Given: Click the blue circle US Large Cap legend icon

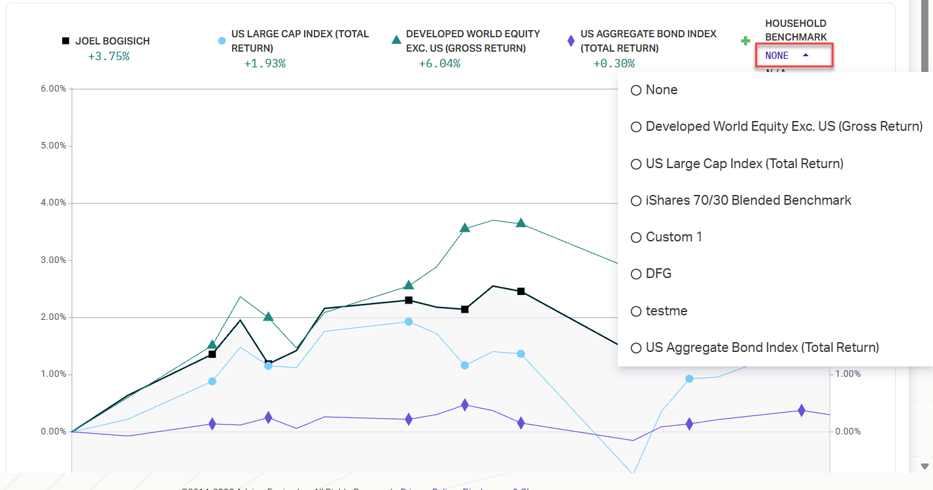Looking at the screenshot, I should (x=222, y=41).
